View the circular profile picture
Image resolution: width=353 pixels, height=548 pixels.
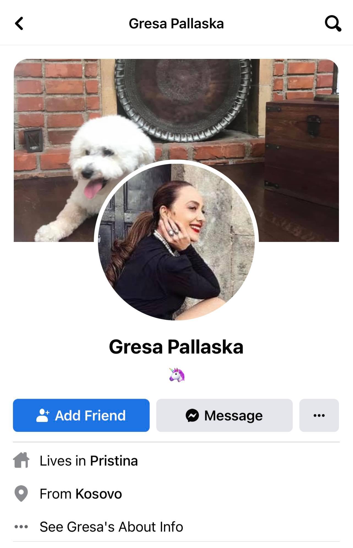pos(176,242)
